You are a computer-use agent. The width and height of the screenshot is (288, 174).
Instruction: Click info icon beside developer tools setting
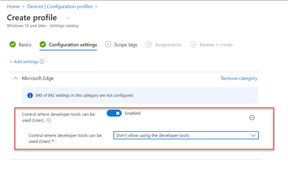[49, 120]
